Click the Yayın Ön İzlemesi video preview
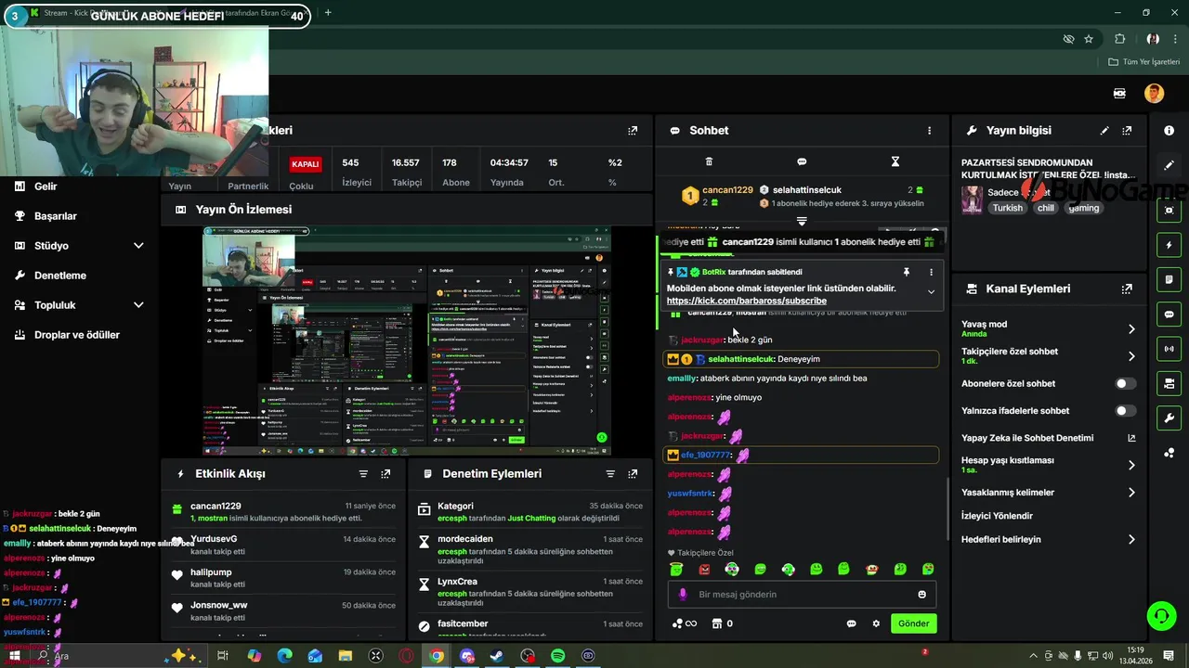Viewport: 1189px width, 668px height. coord(407,340)
